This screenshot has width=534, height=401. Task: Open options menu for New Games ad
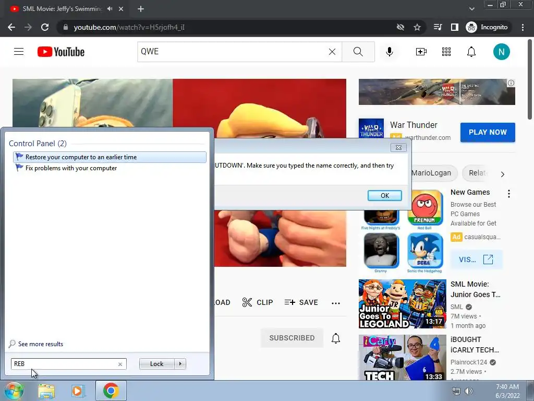509,194
